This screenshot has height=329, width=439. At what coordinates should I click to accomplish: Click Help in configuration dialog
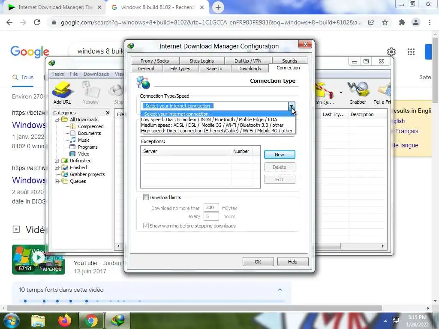pyautogui.click(x=292, y=262)
